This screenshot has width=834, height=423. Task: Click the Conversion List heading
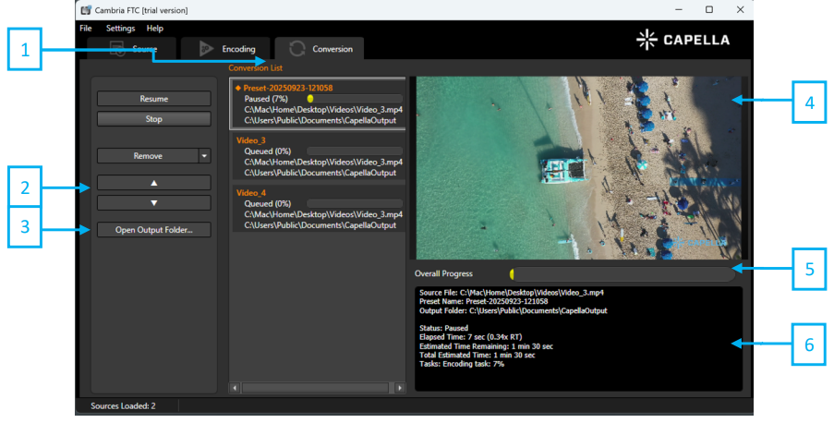(x=255, y=68)
